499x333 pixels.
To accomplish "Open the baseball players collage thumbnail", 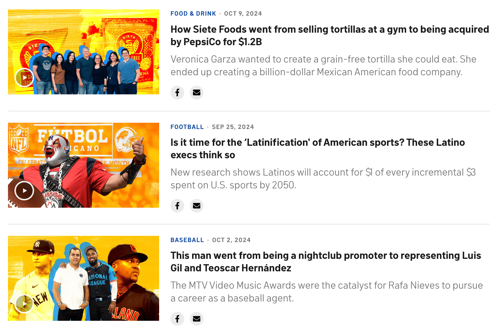I will tap(84, 278).
